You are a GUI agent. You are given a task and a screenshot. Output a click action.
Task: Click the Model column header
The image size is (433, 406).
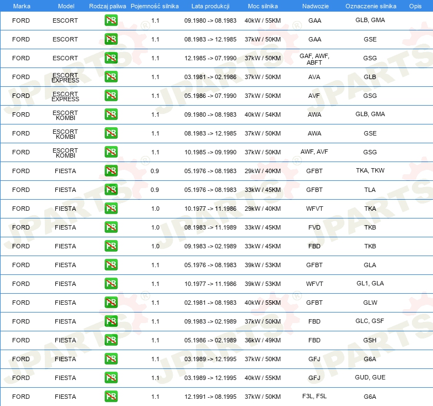(x=66, y=6)
